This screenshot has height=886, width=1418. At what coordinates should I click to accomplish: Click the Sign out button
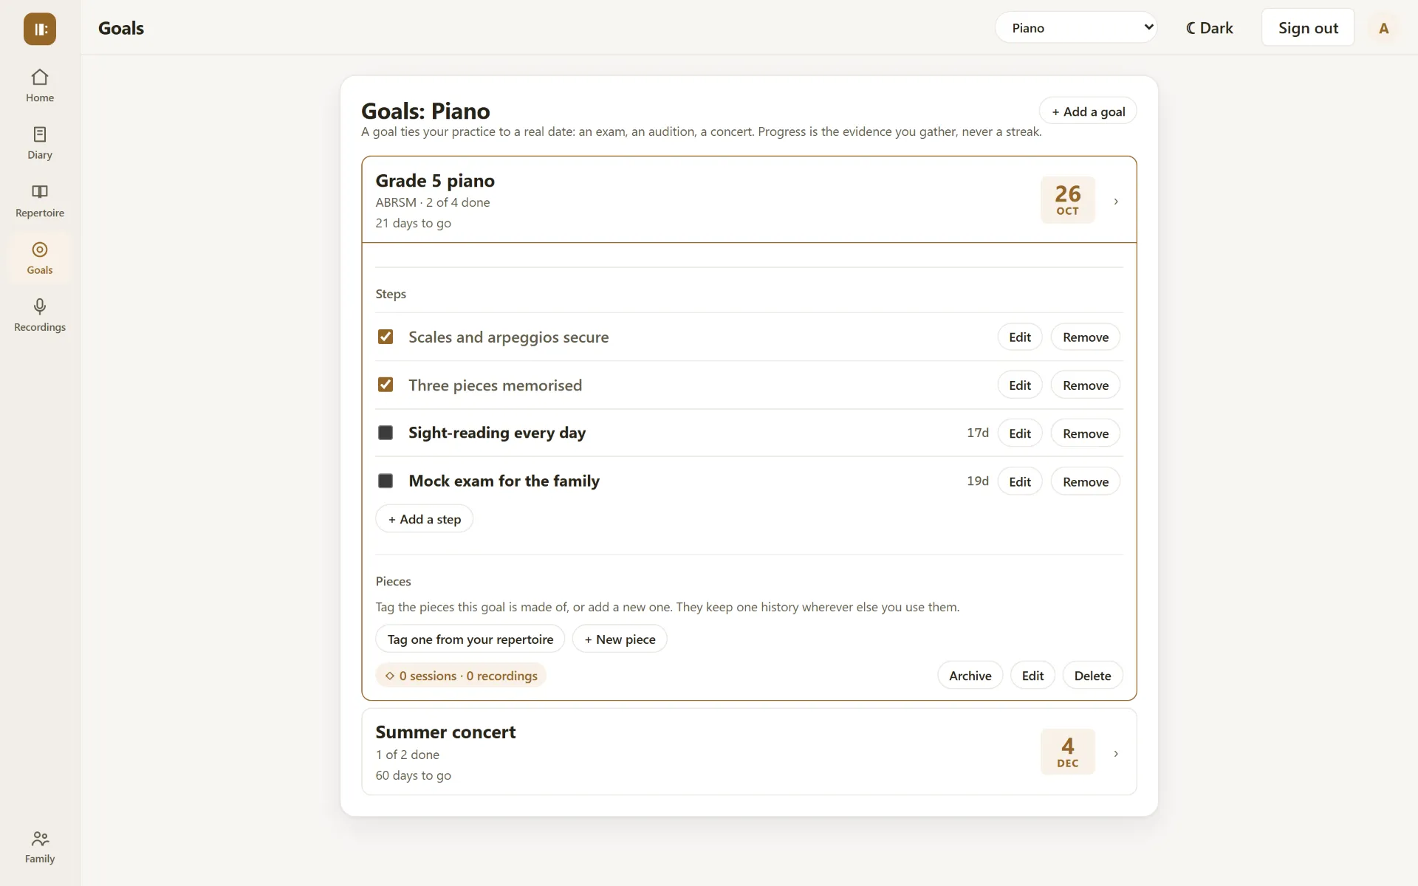point(1308,28)
